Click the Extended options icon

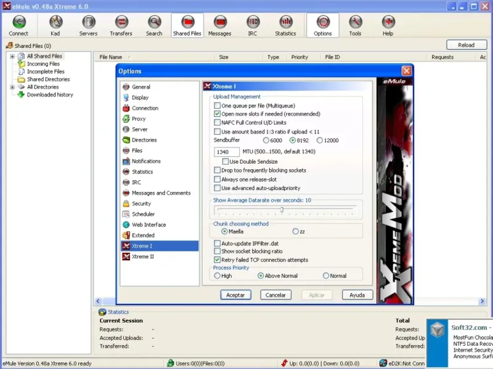[x=126, y=236]
